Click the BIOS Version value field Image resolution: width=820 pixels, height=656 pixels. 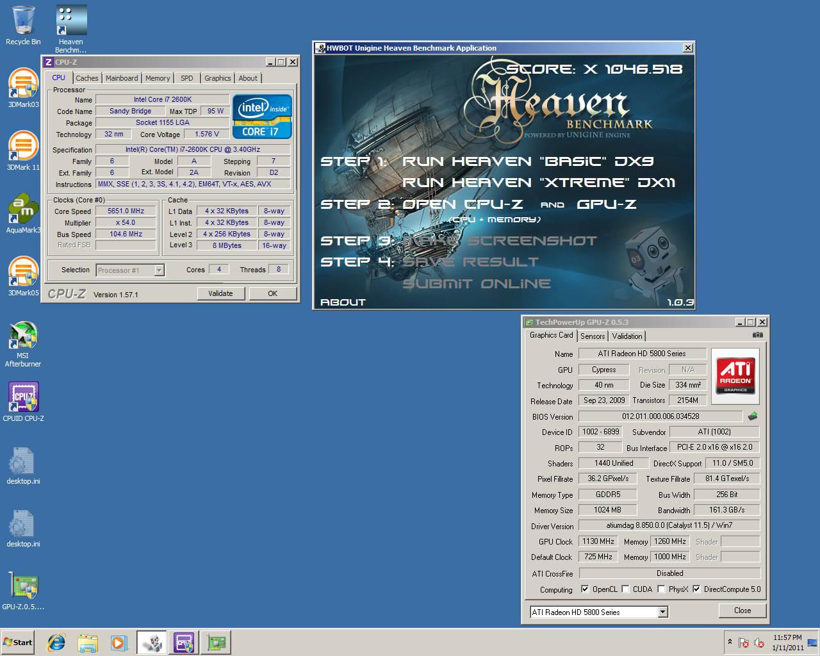pyautogui.click(x=660, y=416)
